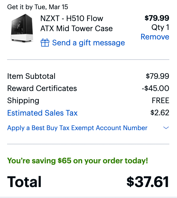Screen dimensions: 177x198
Task: Click the Qty 1 quantity label
Action: click(x=160, y=27)
